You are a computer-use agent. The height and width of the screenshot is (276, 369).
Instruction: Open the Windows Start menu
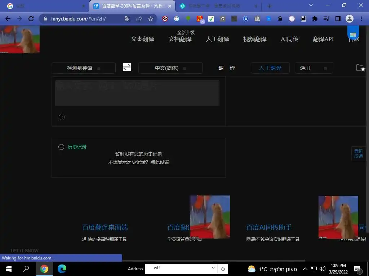(9, 268)
